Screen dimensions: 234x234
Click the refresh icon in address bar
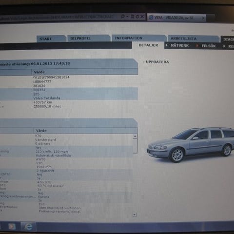point(137,17)
